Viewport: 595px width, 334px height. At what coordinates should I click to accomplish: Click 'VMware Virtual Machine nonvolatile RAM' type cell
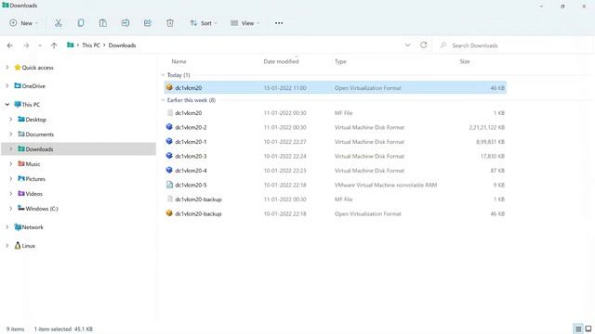[x=386, y=185]
